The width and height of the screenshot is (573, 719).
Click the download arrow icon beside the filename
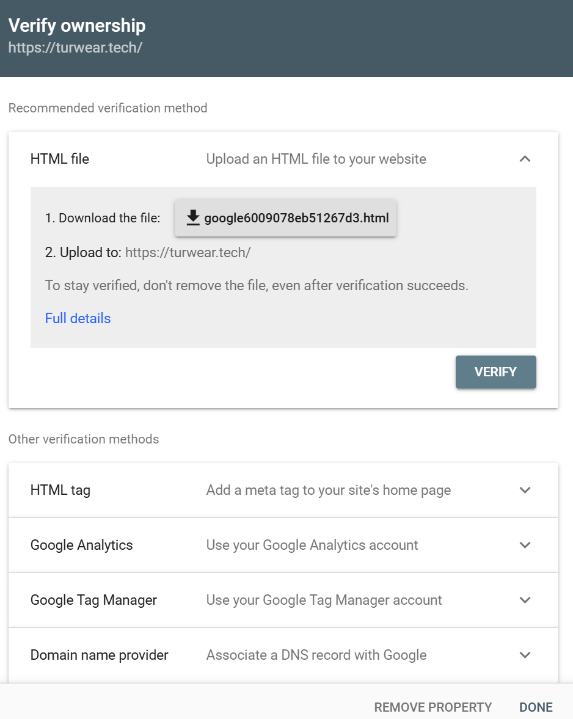[193, 217]
